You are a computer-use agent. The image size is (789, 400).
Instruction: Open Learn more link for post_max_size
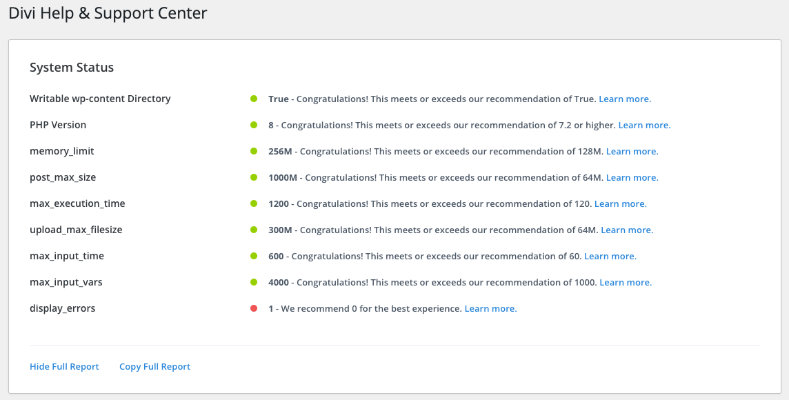pyautogui.click(x=632, y=178)
